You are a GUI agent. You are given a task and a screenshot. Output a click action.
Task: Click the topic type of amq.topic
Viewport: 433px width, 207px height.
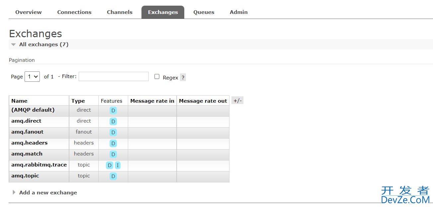click(x=84, y=175)
